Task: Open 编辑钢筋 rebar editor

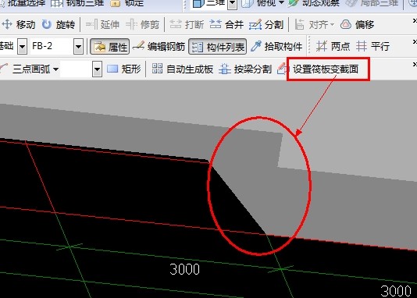Action: coord(159,47)
